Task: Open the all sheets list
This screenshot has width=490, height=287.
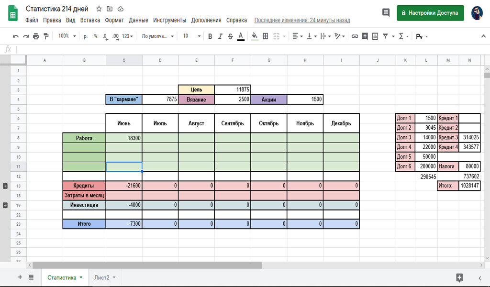Action: coord(31,277)
